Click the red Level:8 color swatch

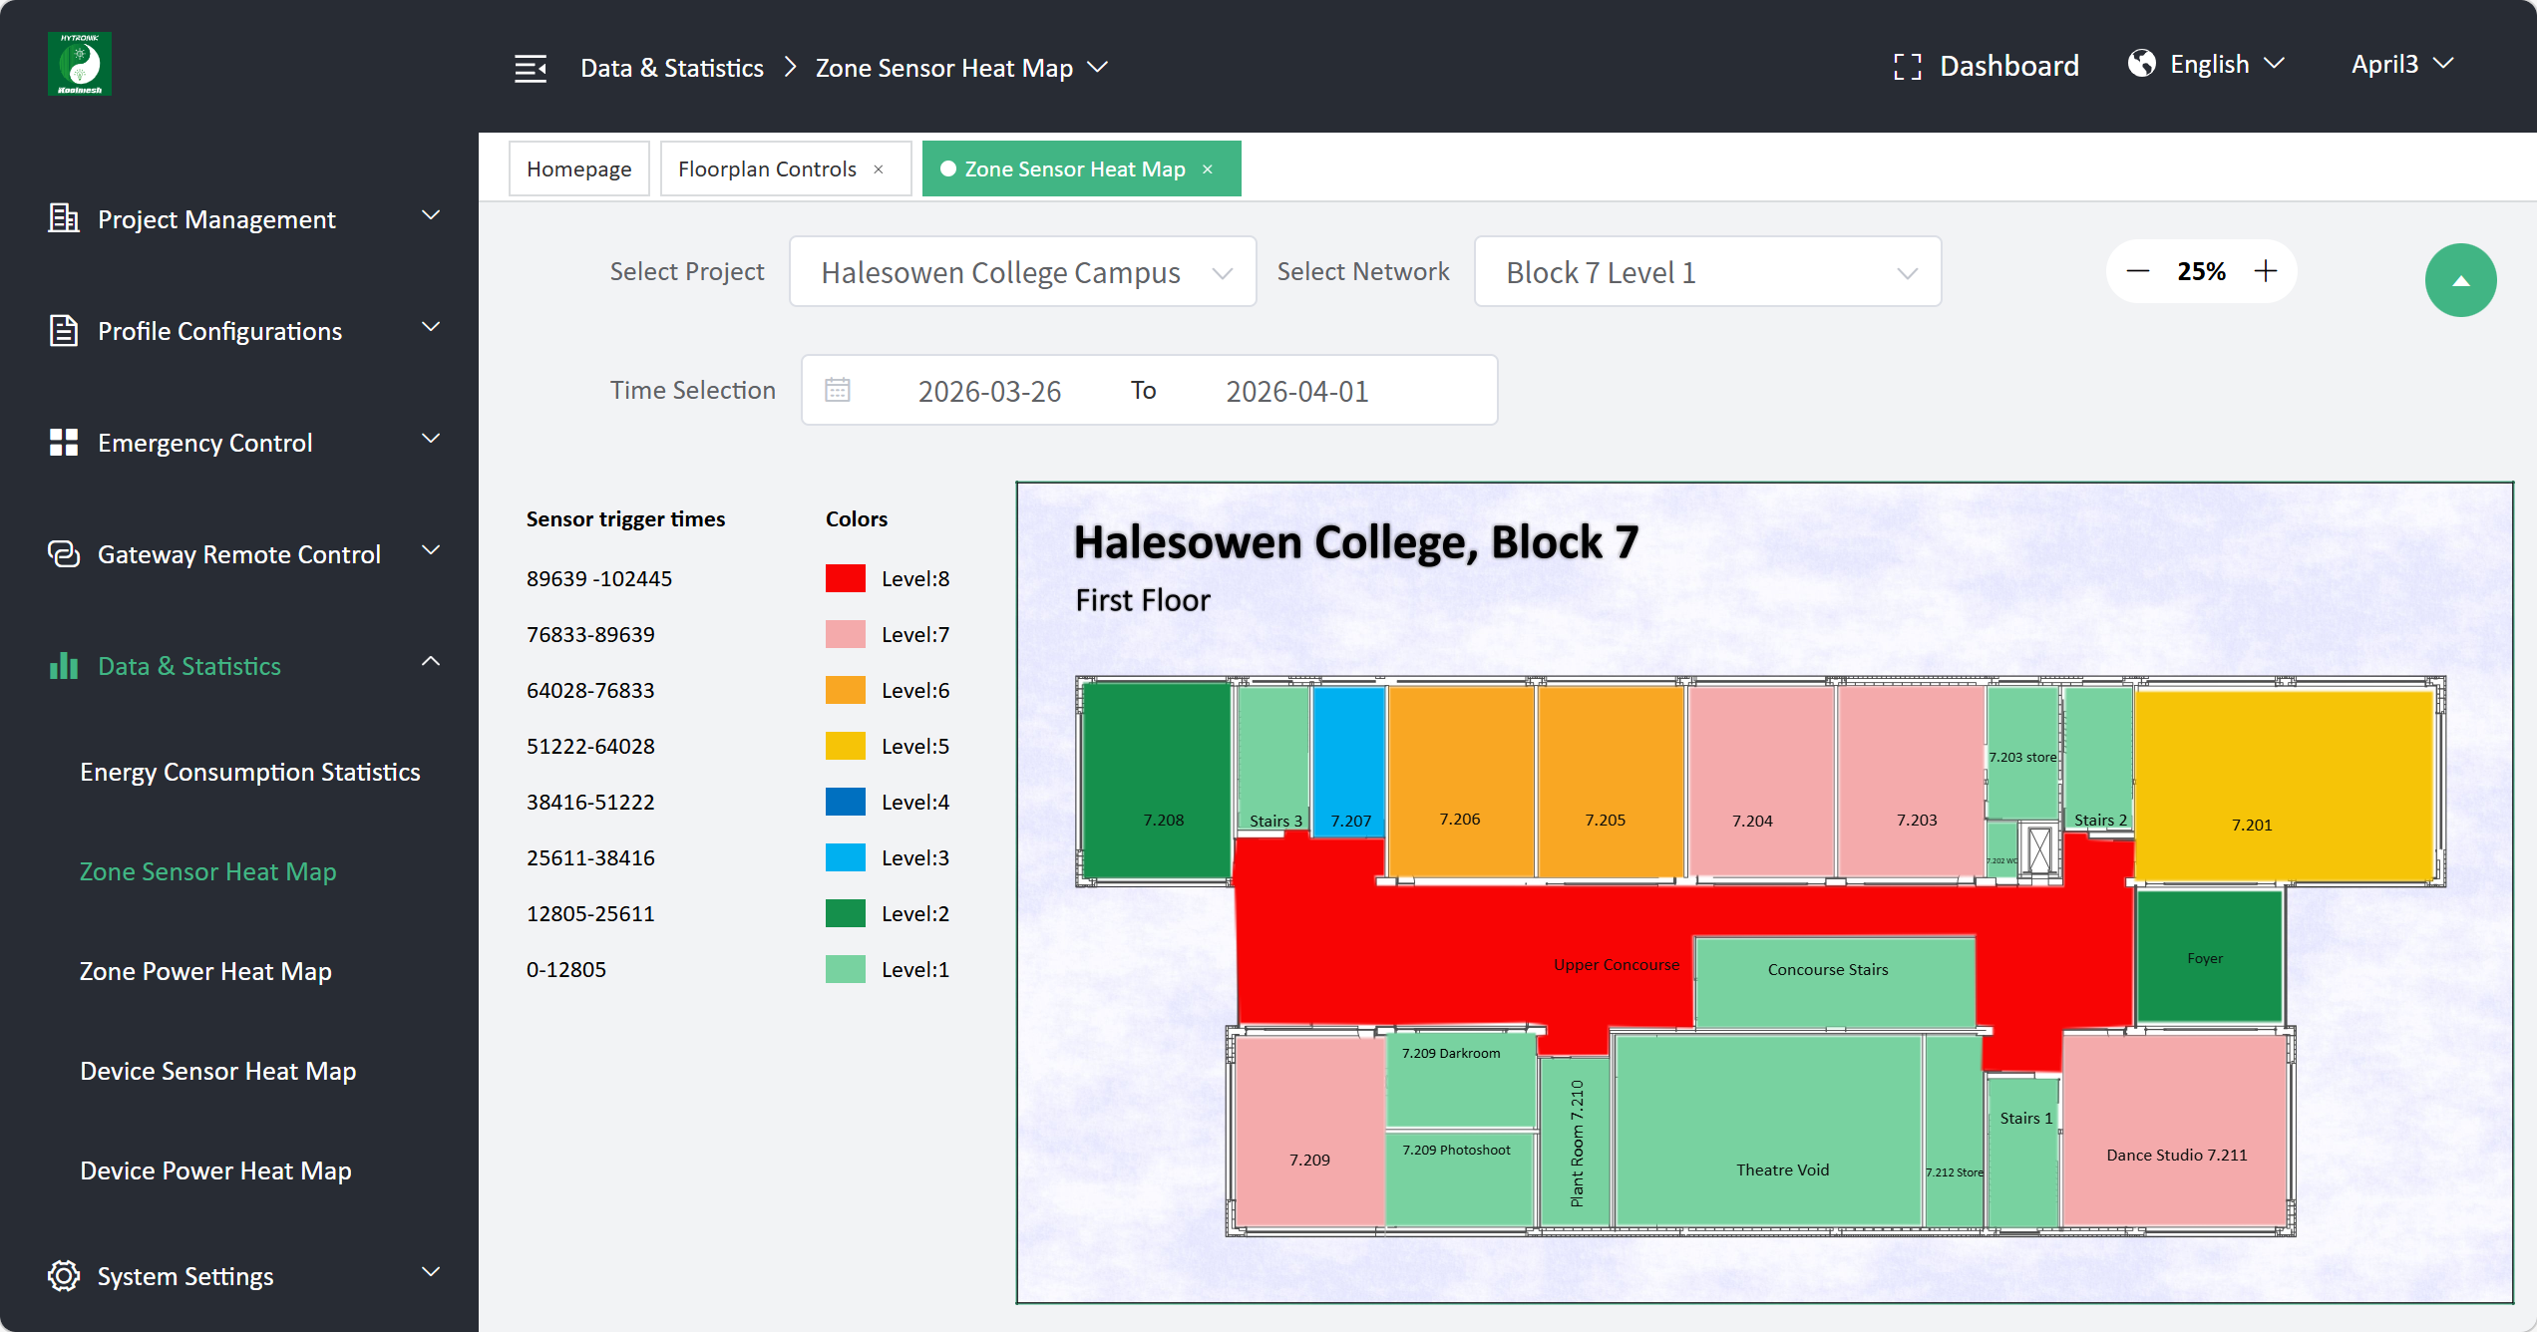point(846,578)
